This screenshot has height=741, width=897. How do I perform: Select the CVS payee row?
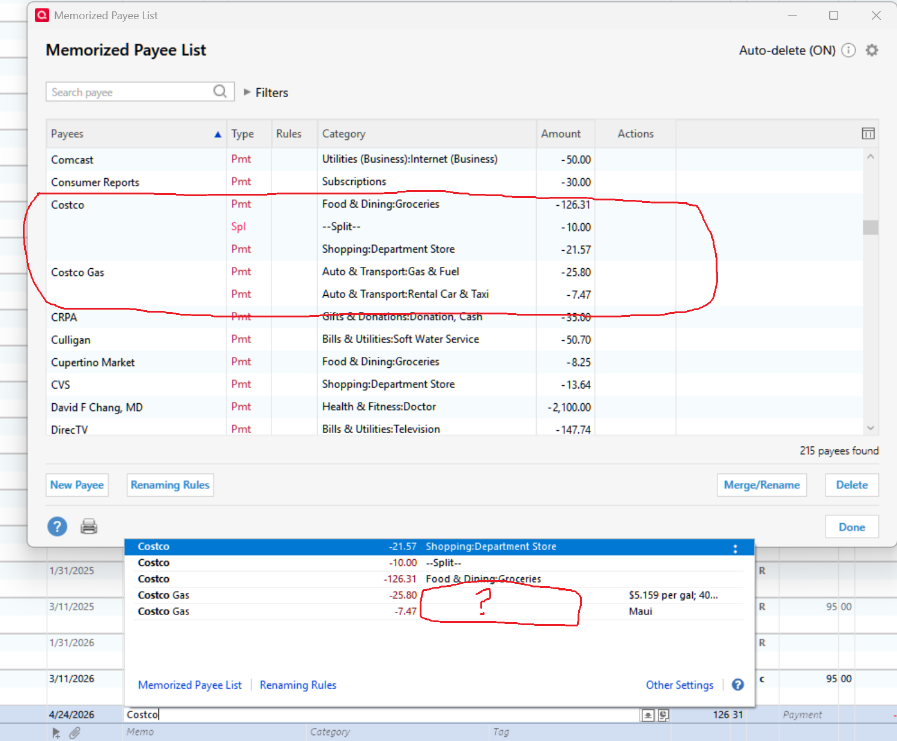(x=455, y=385)
